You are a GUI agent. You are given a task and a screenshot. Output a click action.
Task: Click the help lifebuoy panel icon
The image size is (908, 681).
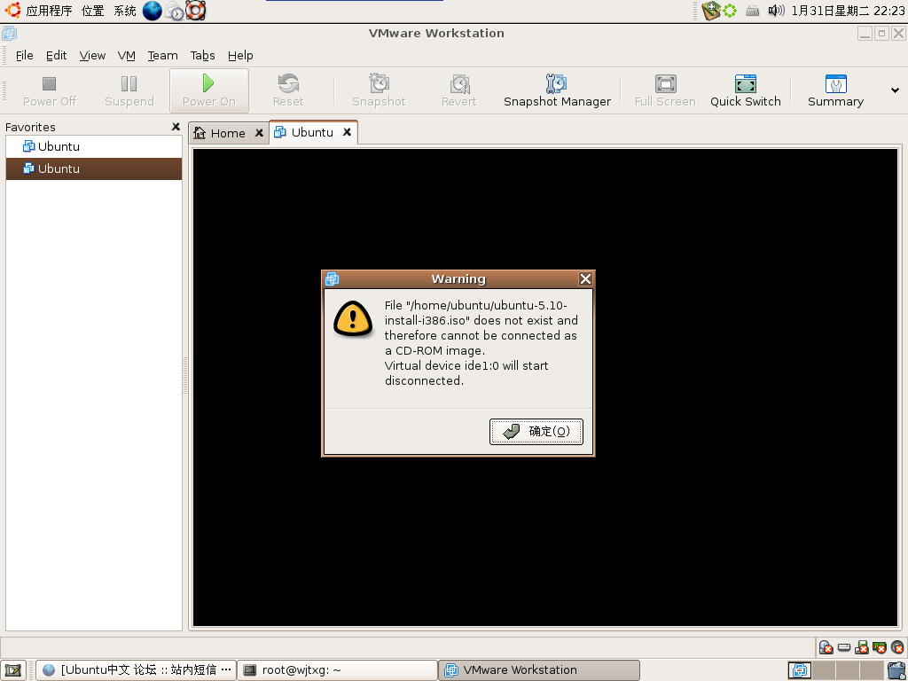196,11
